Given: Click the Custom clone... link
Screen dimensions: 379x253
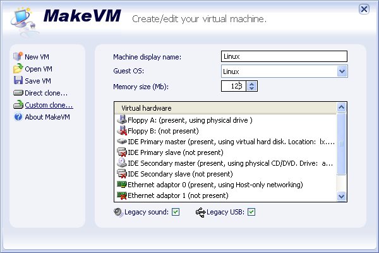Looking at the screenshot, I should (x=49, y=105).
